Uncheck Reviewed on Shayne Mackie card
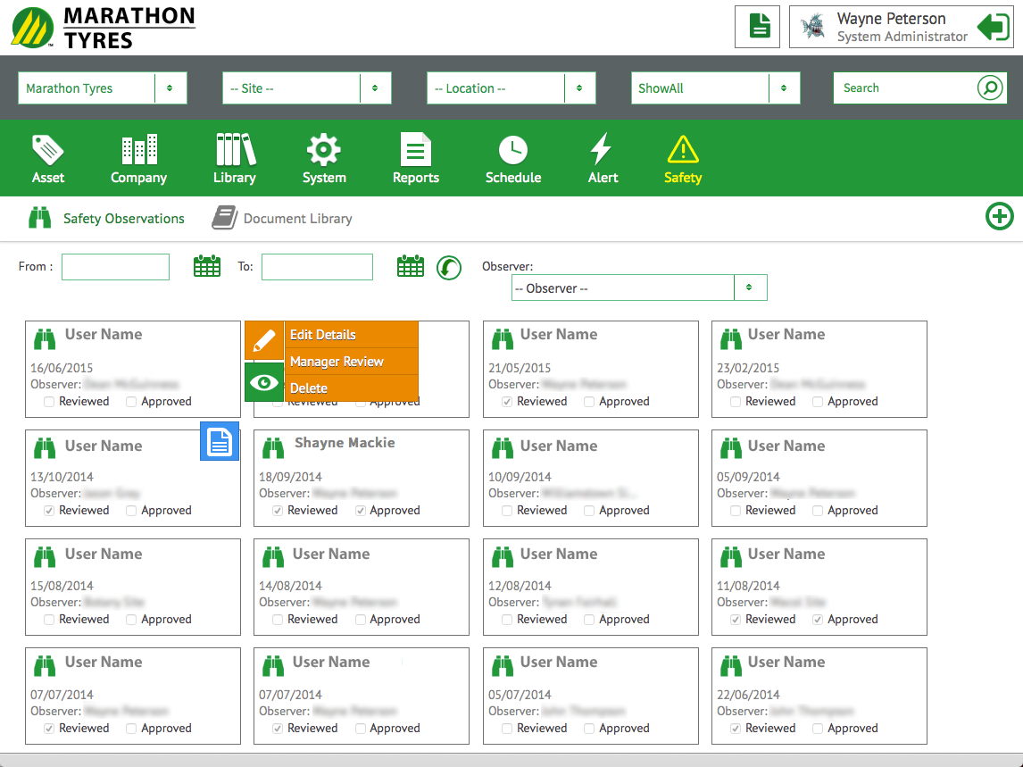 point(279,511)
